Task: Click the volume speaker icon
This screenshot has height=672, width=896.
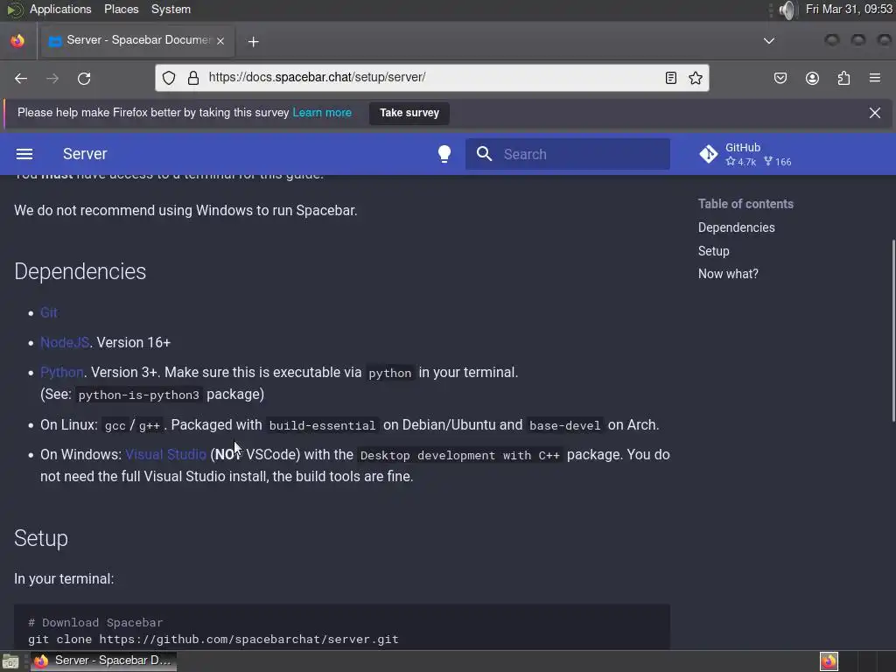Action: [787, 10]
